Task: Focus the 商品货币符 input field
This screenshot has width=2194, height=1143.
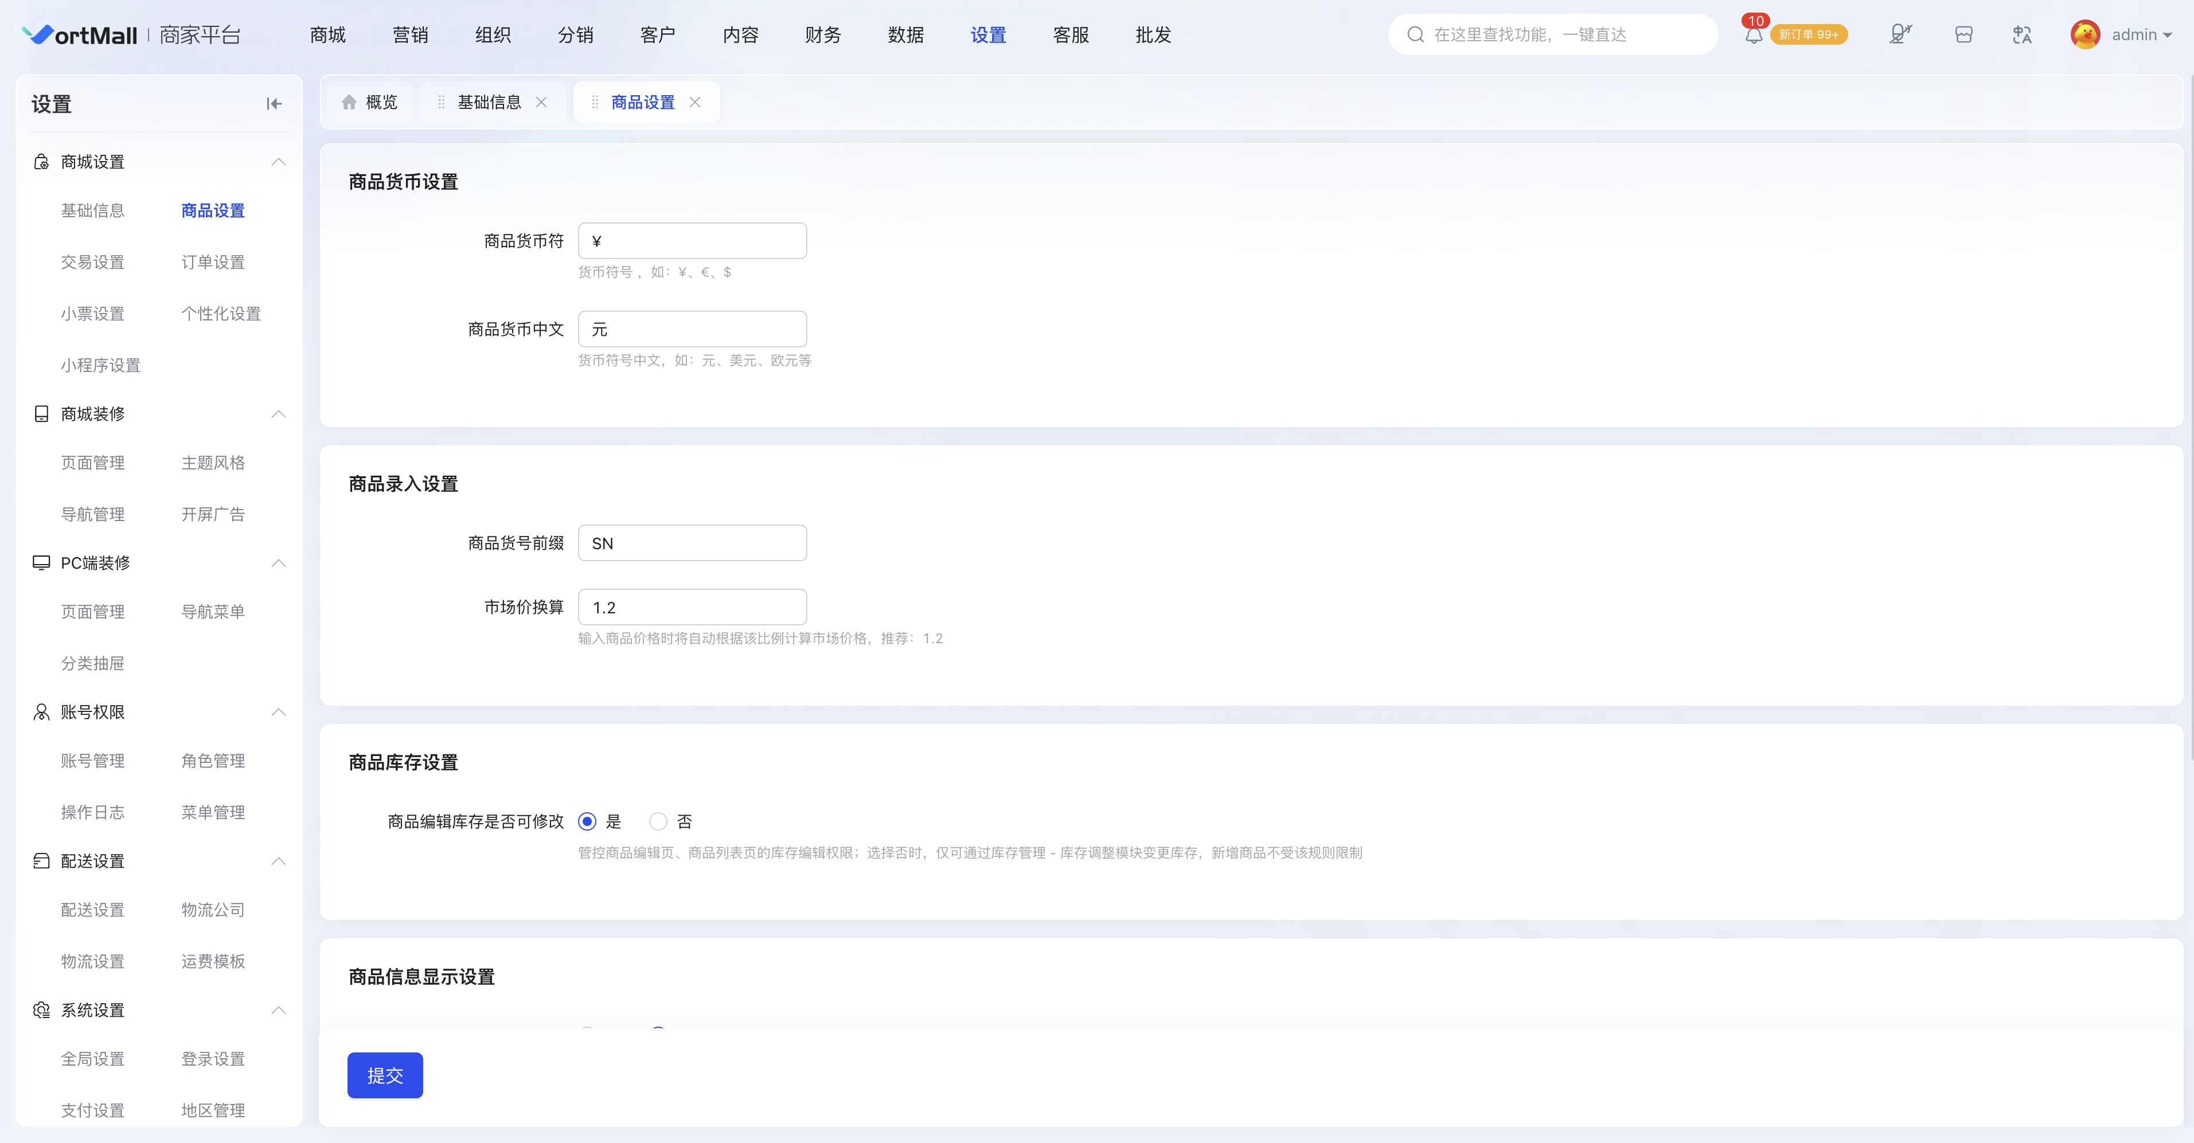Action: [693, 241]
